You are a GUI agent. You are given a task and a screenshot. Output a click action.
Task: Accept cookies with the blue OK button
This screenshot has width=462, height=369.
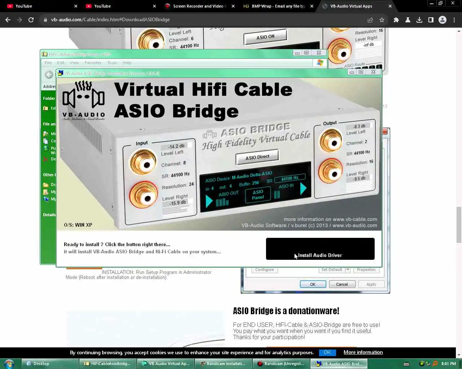(327, 352)
